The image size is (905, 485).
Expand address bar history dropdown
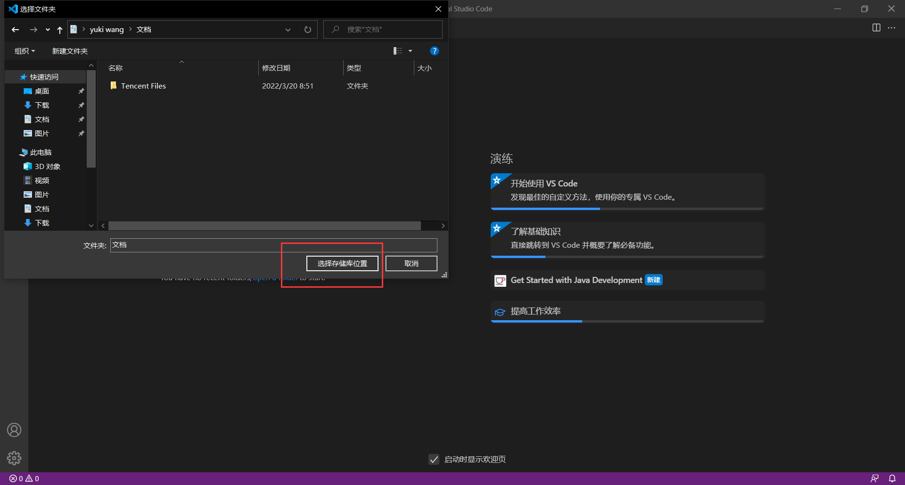[288, 30]
